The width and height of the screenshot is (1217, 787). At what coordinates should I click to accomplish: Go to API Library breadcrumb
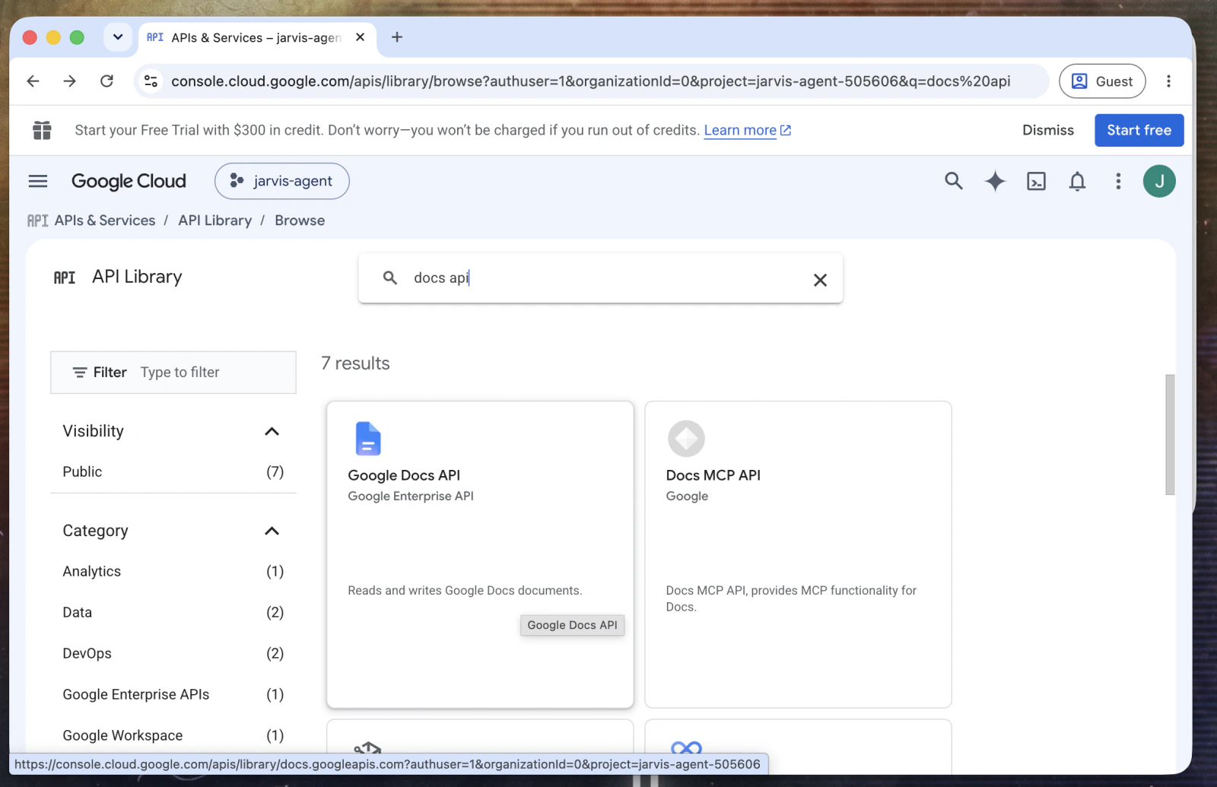(x=215, y=221)
